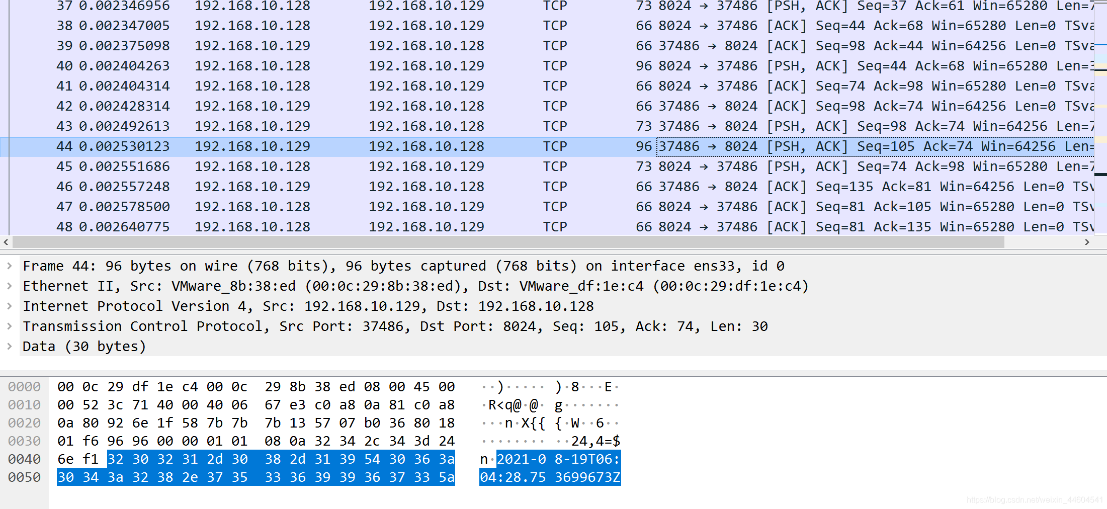Click hex offset 0050 label
The height and width of the screenshot is (509, 1107).
click(x=24, y=477)
